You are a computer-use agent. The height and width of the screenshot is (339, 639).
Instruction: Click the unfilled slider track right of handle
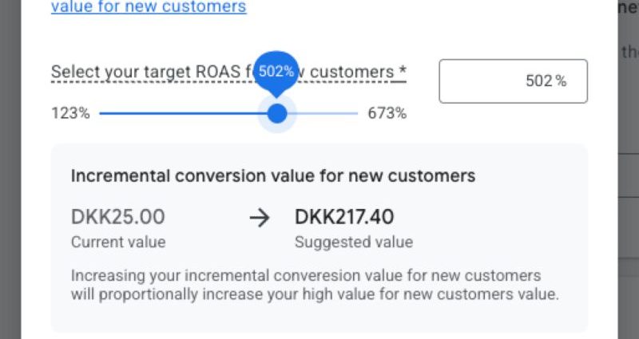click(x=327, y=113)
